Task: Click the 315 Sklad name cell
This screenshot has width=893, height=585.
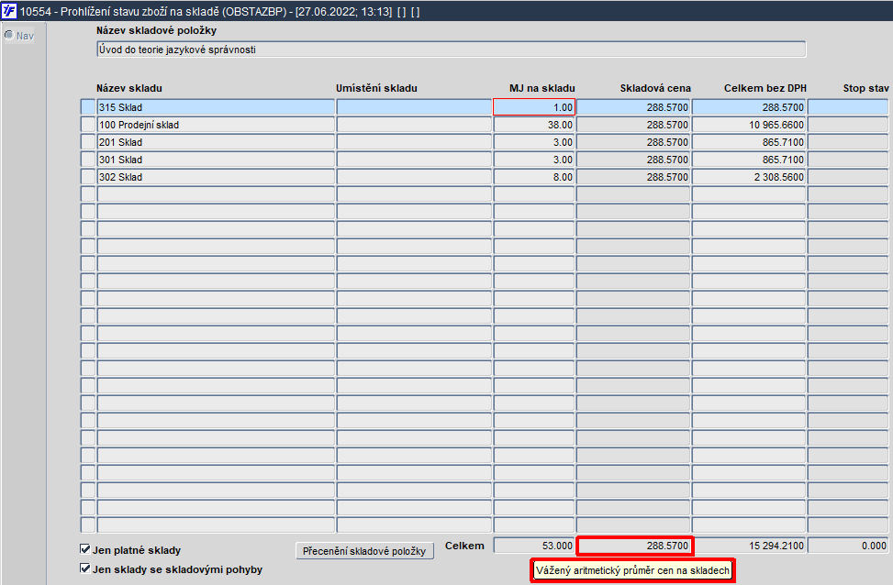Action: point(216,107)
